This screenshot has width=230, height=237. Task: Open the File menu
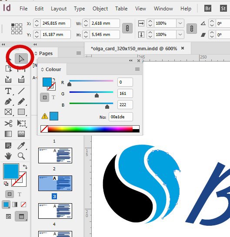pos(23,9)
